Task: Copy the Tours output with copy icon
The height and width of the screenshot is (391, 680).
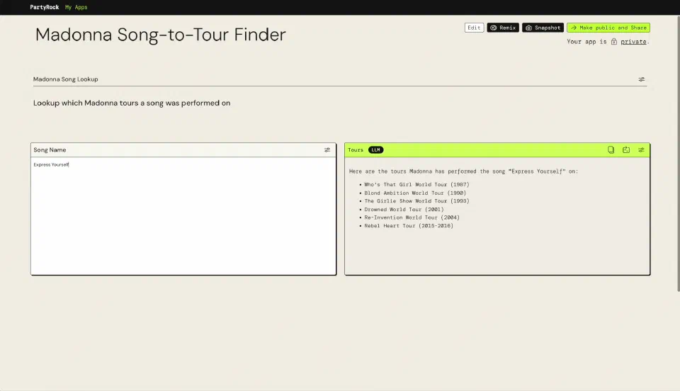Action: (611, 150)
